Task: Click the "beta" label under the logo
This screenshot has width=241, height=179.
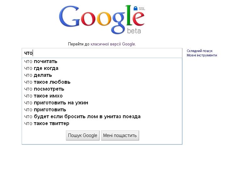Action: click(134, 31)
